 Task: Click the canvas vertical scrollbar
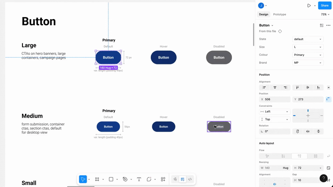(x=253, y=34)
